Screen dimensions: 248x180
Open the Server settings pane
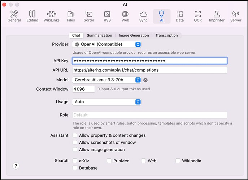click(x=236, y=16)
